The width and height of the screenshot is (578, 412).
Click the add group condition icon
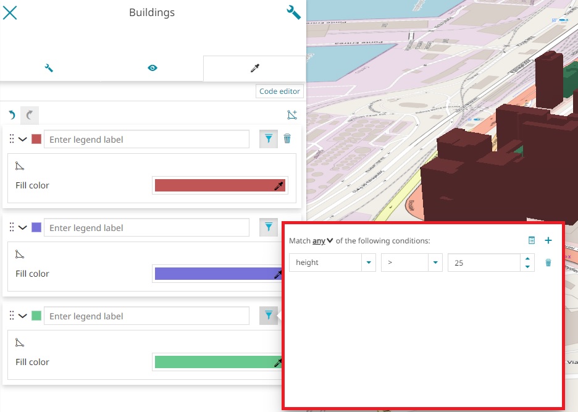[x=531, y=240]
